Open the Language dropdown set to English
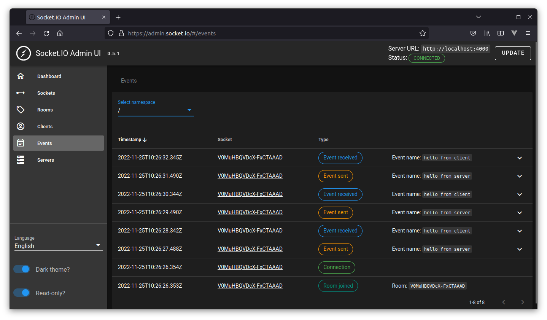This screenshot has height=320, width=547. point(58,246)
